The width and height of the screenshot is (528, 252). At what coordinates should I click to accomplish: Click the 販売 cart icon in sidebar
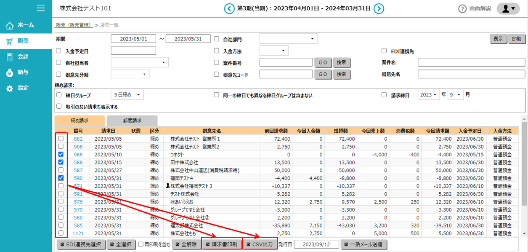9,41
